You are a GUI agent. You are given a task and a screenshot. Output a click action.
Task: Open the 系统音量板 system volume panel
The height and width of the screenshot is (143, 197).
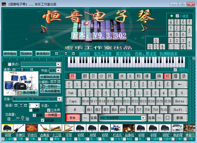point(50,91)
